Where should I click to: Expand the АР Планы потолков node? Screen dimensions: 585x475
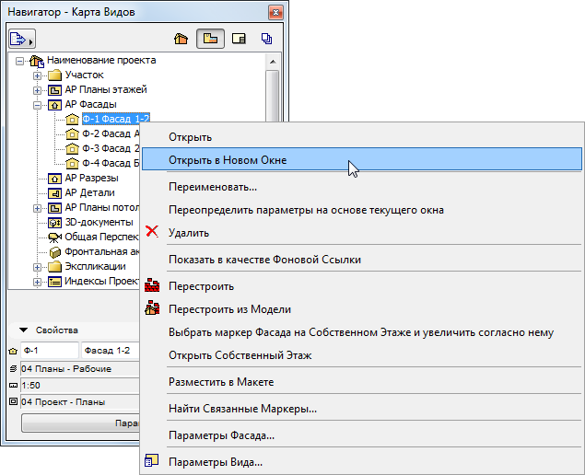pyautogui.click(x=37, y=208)
